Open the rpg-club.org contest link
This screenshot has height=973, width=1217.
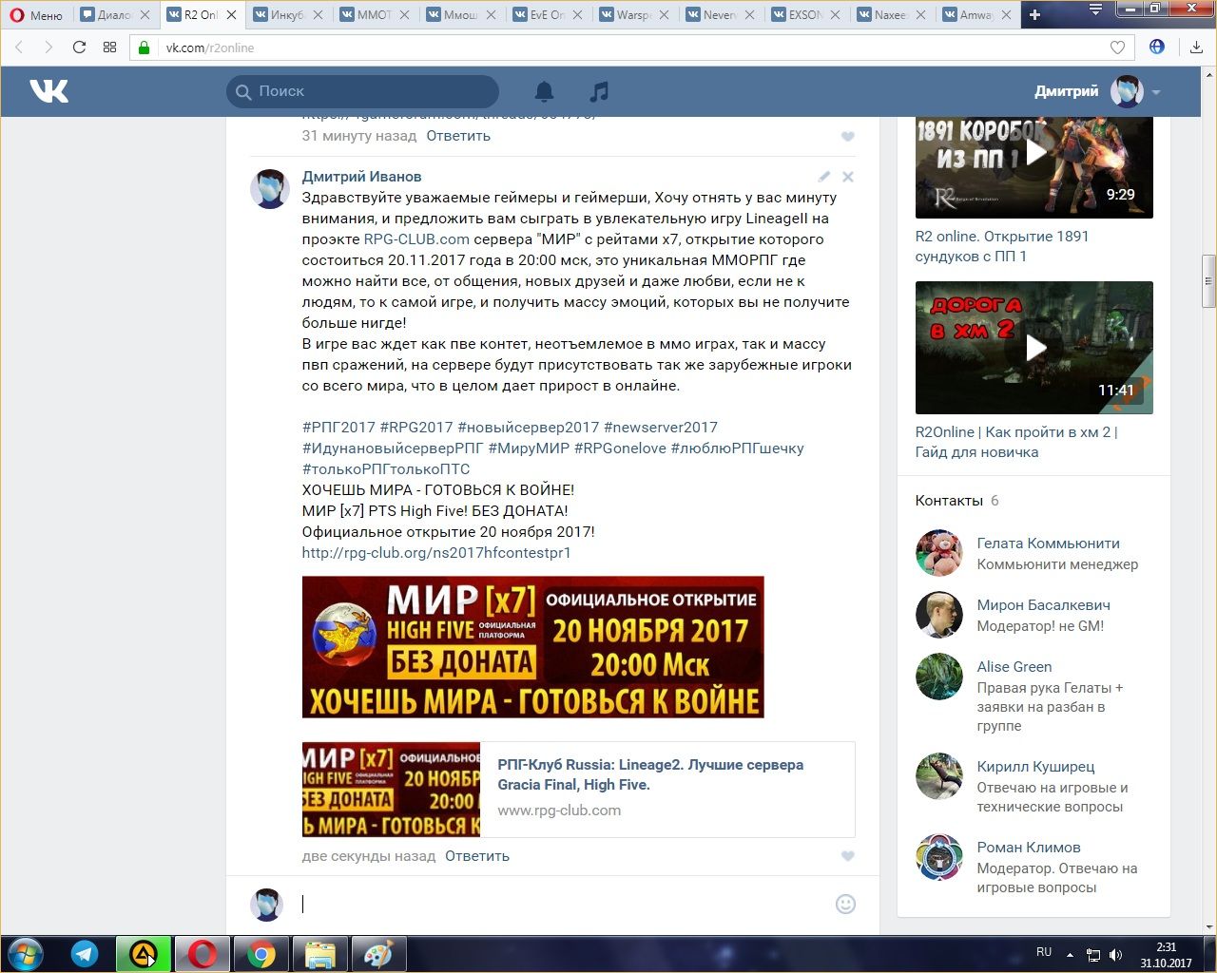pos(436,553)
